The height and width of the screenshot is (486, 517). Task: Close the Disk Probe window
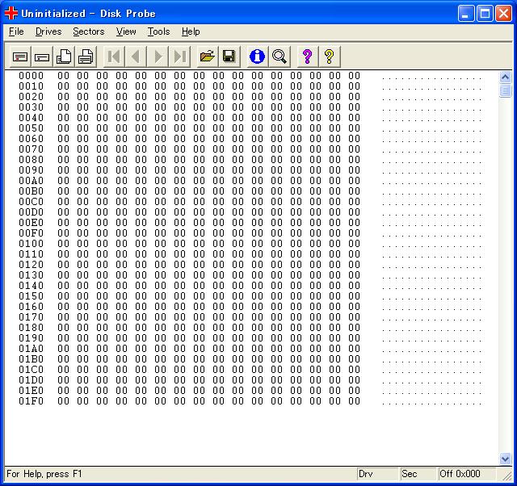click(503, 14)
